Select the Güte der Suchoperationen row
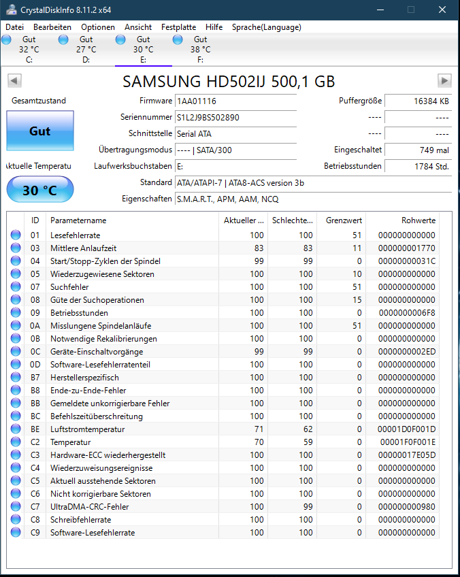This screenshot has height=577, width=460. pos(223,299)
